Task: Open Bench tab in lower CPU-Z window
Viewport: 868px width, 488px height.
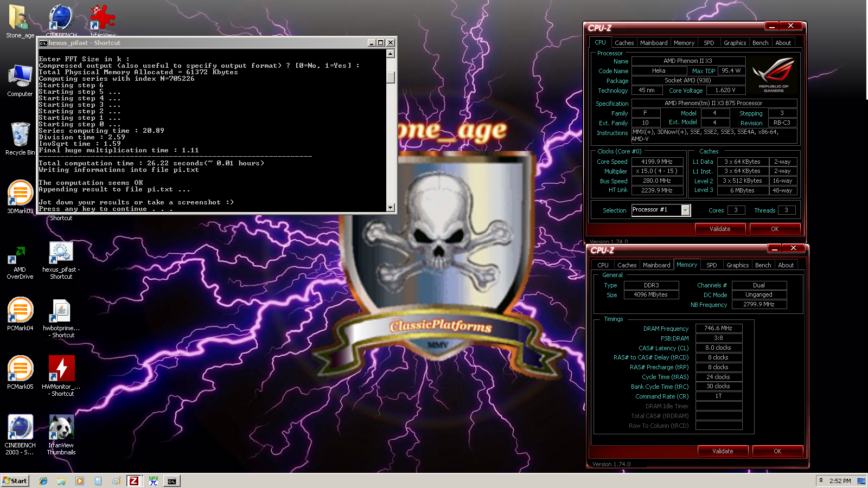Action: (763, 265)
